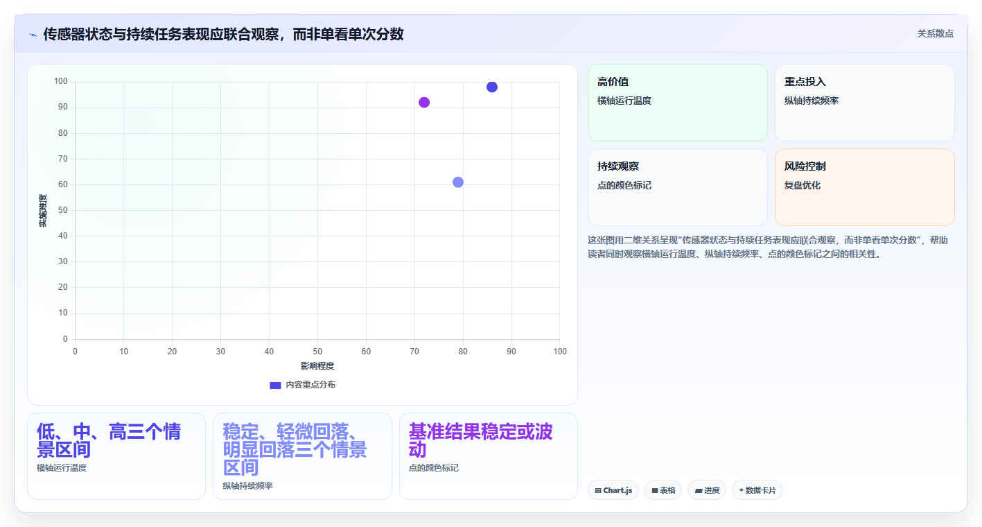
Task: Click the y-axis tick label 100
Action: click(60, 82)
